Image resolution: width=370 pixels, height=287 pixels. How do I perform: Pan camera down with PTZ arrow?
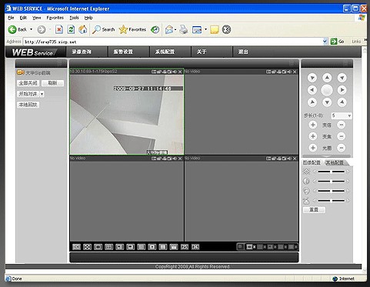327,102
